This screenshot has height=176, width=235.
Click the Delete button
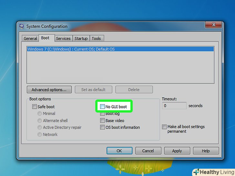coord(134,90)
